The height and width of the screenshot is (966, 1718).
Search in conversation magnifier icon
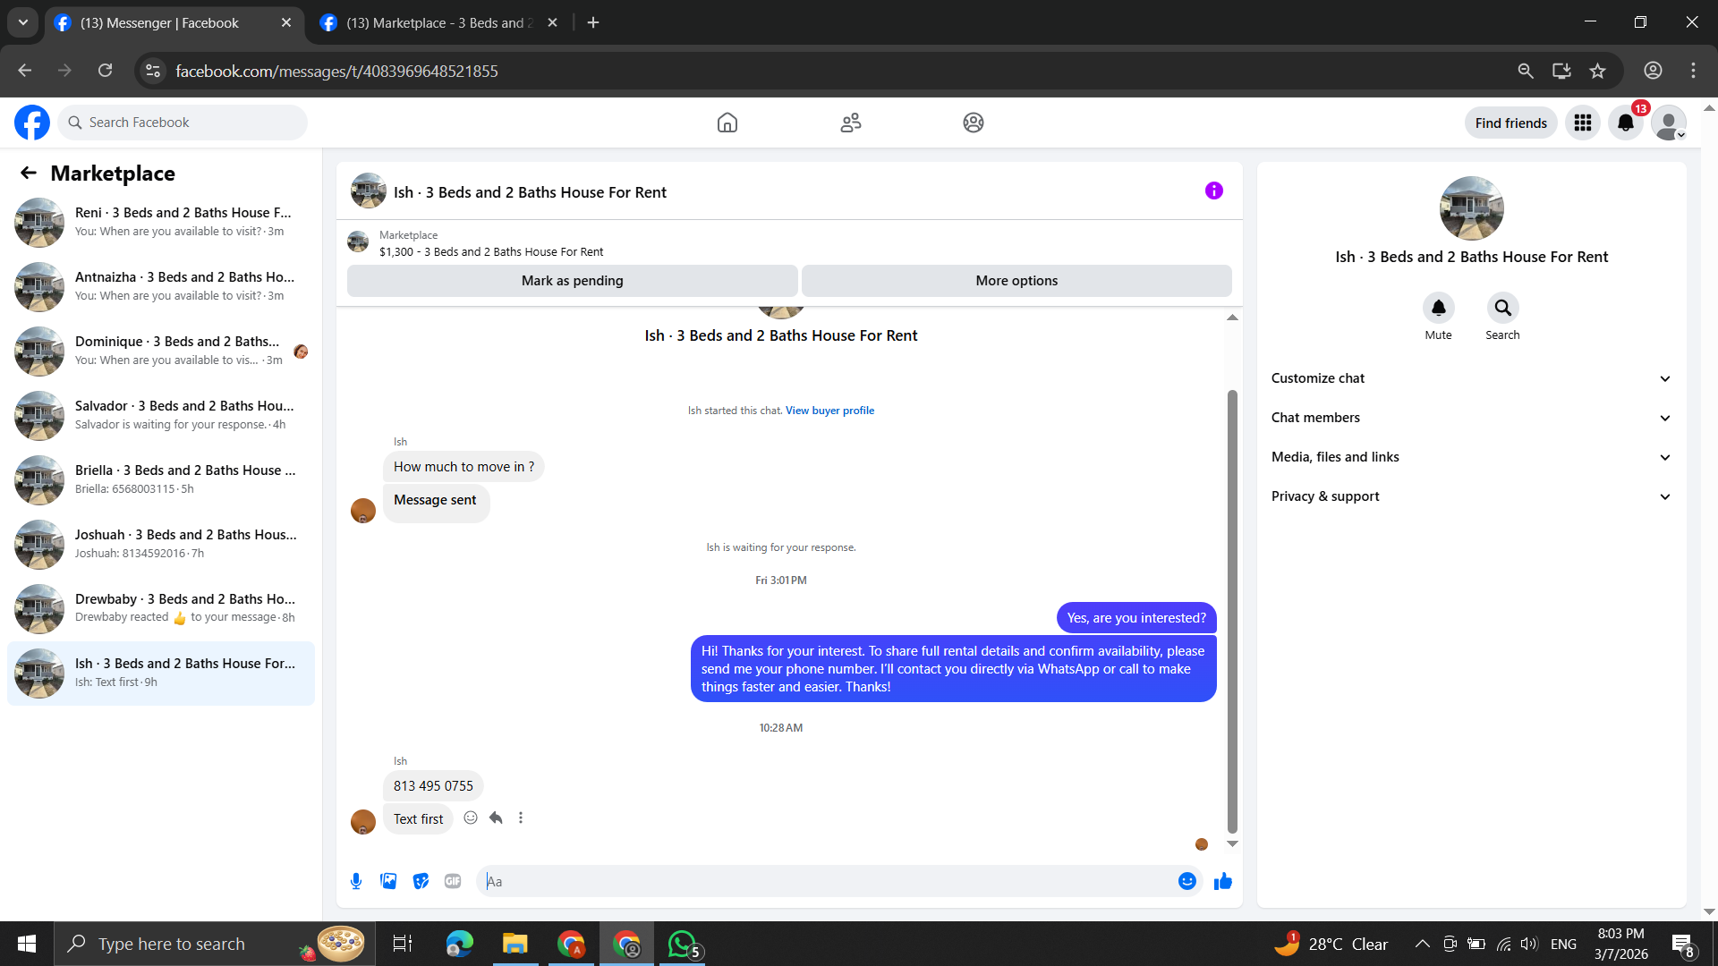click(1503, 308)
